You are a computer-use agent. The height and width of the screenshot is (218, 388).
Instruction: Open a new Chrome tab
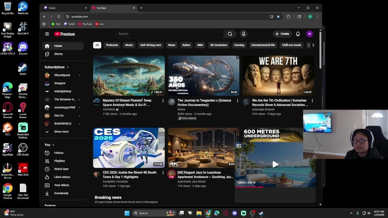coord(141,8)
